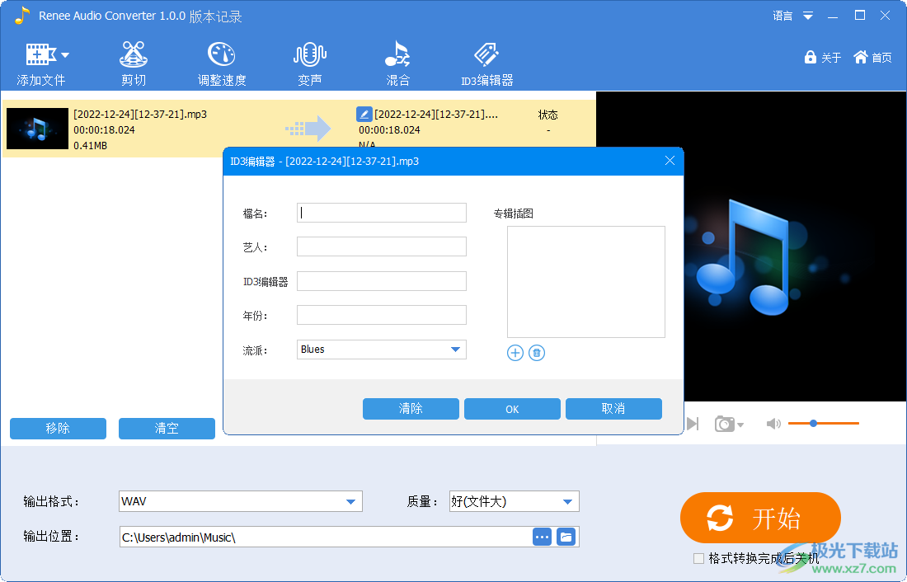
Task: Click the edit pencil on the output filename
Action: click(363, 115)
